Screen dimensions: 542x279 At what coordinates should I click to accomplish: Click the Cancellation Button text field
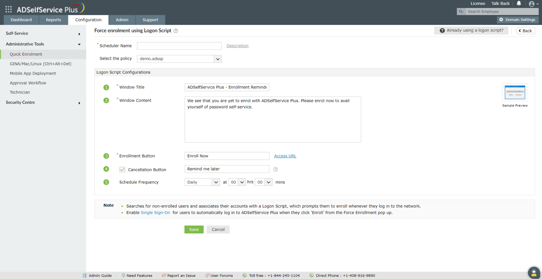tap(227, 169)
